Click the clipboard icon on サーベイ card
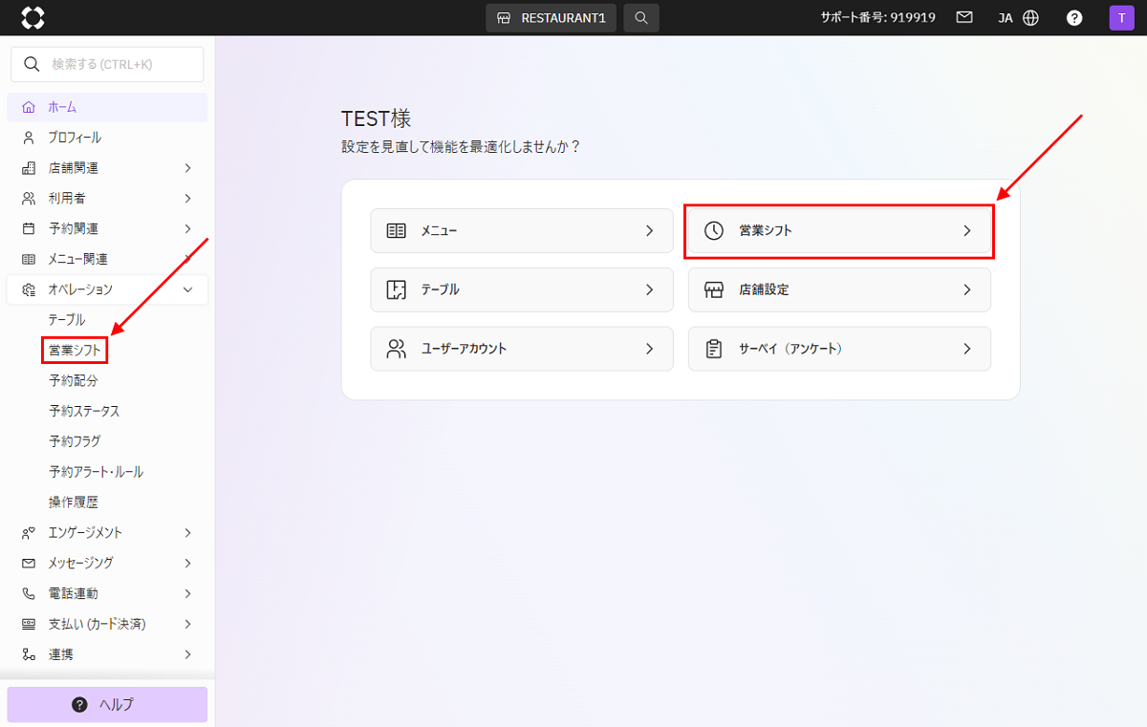 tap(713, 349)
